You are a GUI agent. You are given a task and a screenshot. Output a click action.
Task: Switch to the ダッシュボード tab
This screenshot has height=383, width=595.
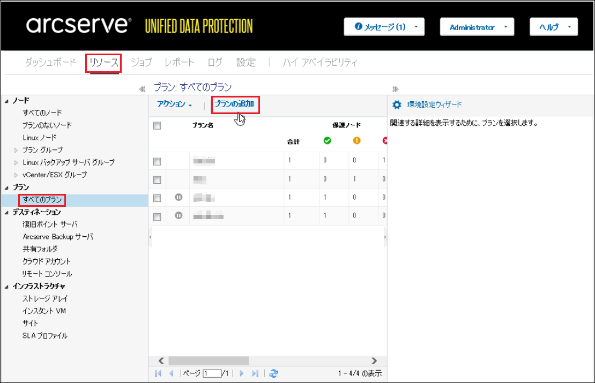coord(50,63)
